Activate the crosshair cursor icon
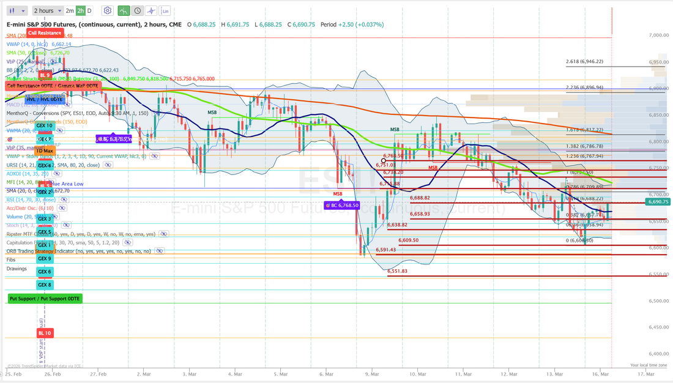The width and height of the screenshot is (673, 383). point(151,10)
